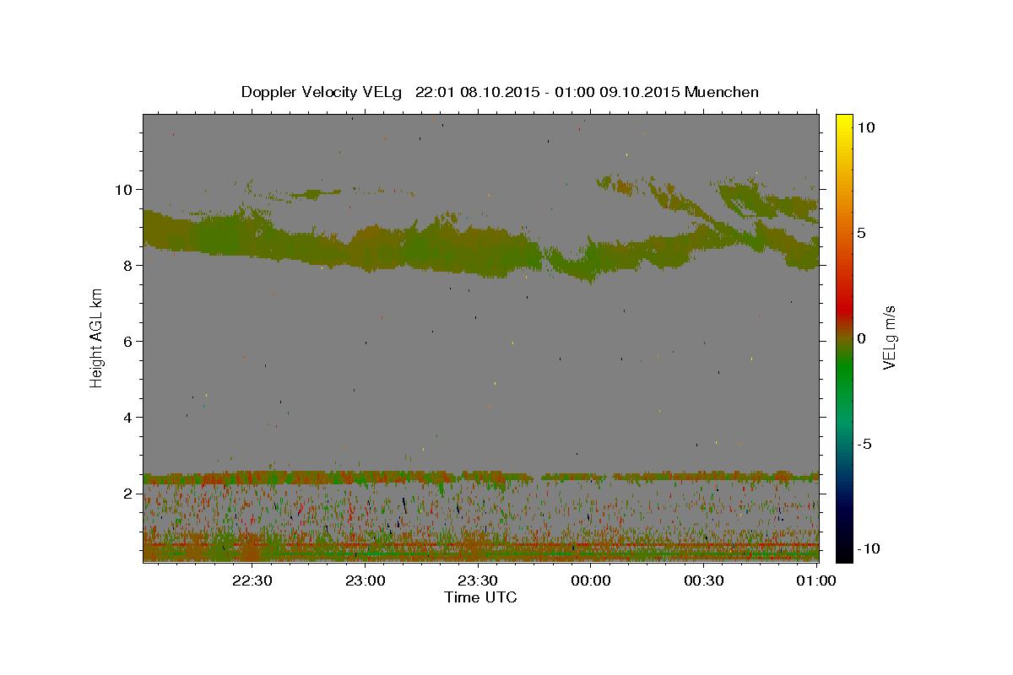Image resolution: width=1013 pixels, height=675 pixels.
Task: Pick the yellow top of the colorbar
Action: [x=843, y=120]
